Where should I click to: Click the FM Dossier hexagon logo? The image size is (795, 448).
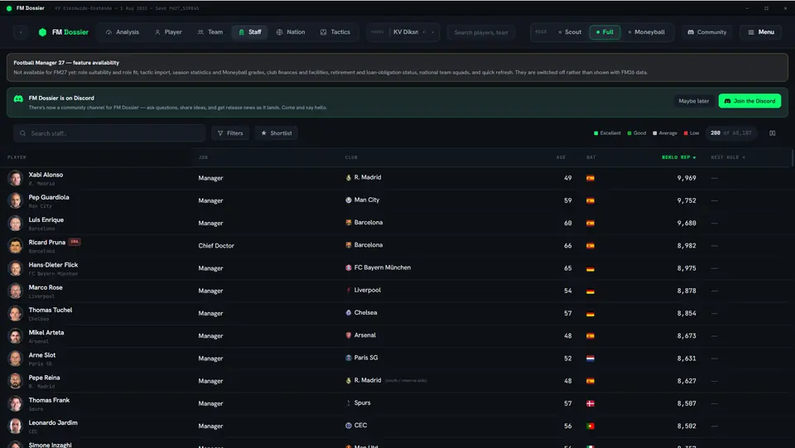coord(42,32)
